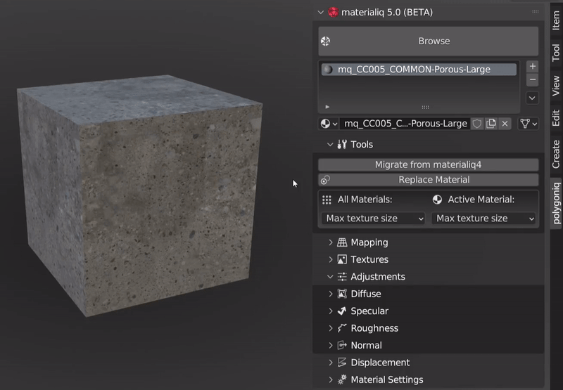Select mq_CC005_COMMON-Porous-Large material slot

coord(418,70)
